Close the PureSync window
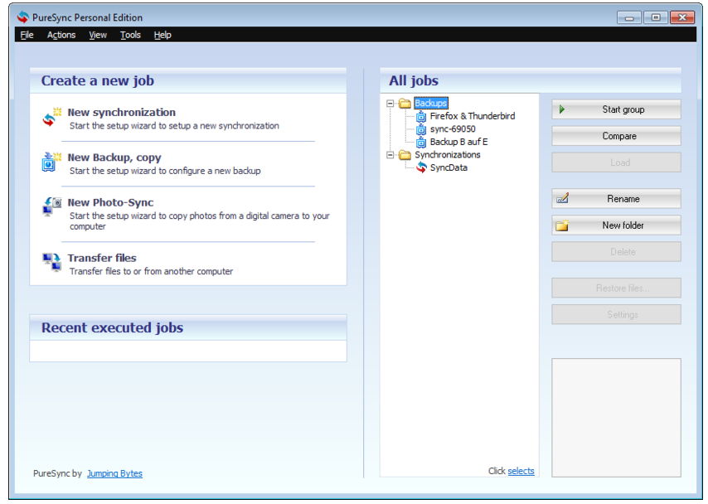 click(x=682, y=17)
